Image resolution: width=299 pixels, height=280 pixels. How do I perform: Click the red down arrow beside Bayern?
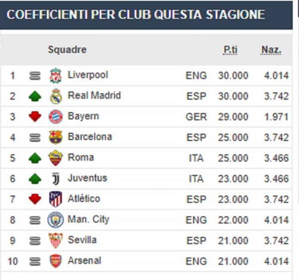coord(35,117)
